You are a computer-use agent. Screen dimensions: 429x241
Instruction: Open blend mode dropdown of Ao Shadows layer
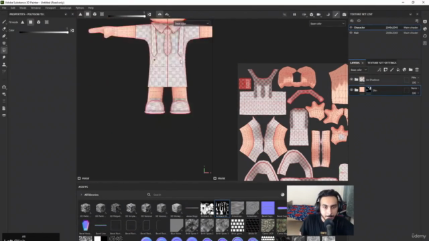(415, 78)
